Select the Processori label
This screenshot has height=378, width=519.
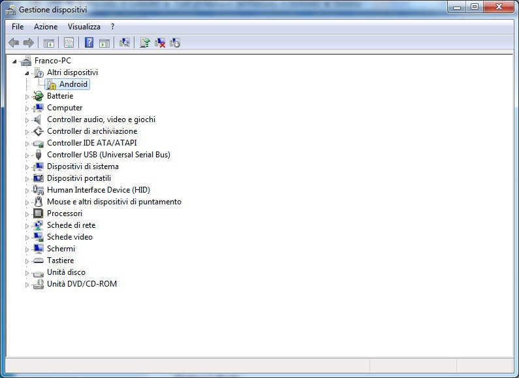tap(65, 213)
